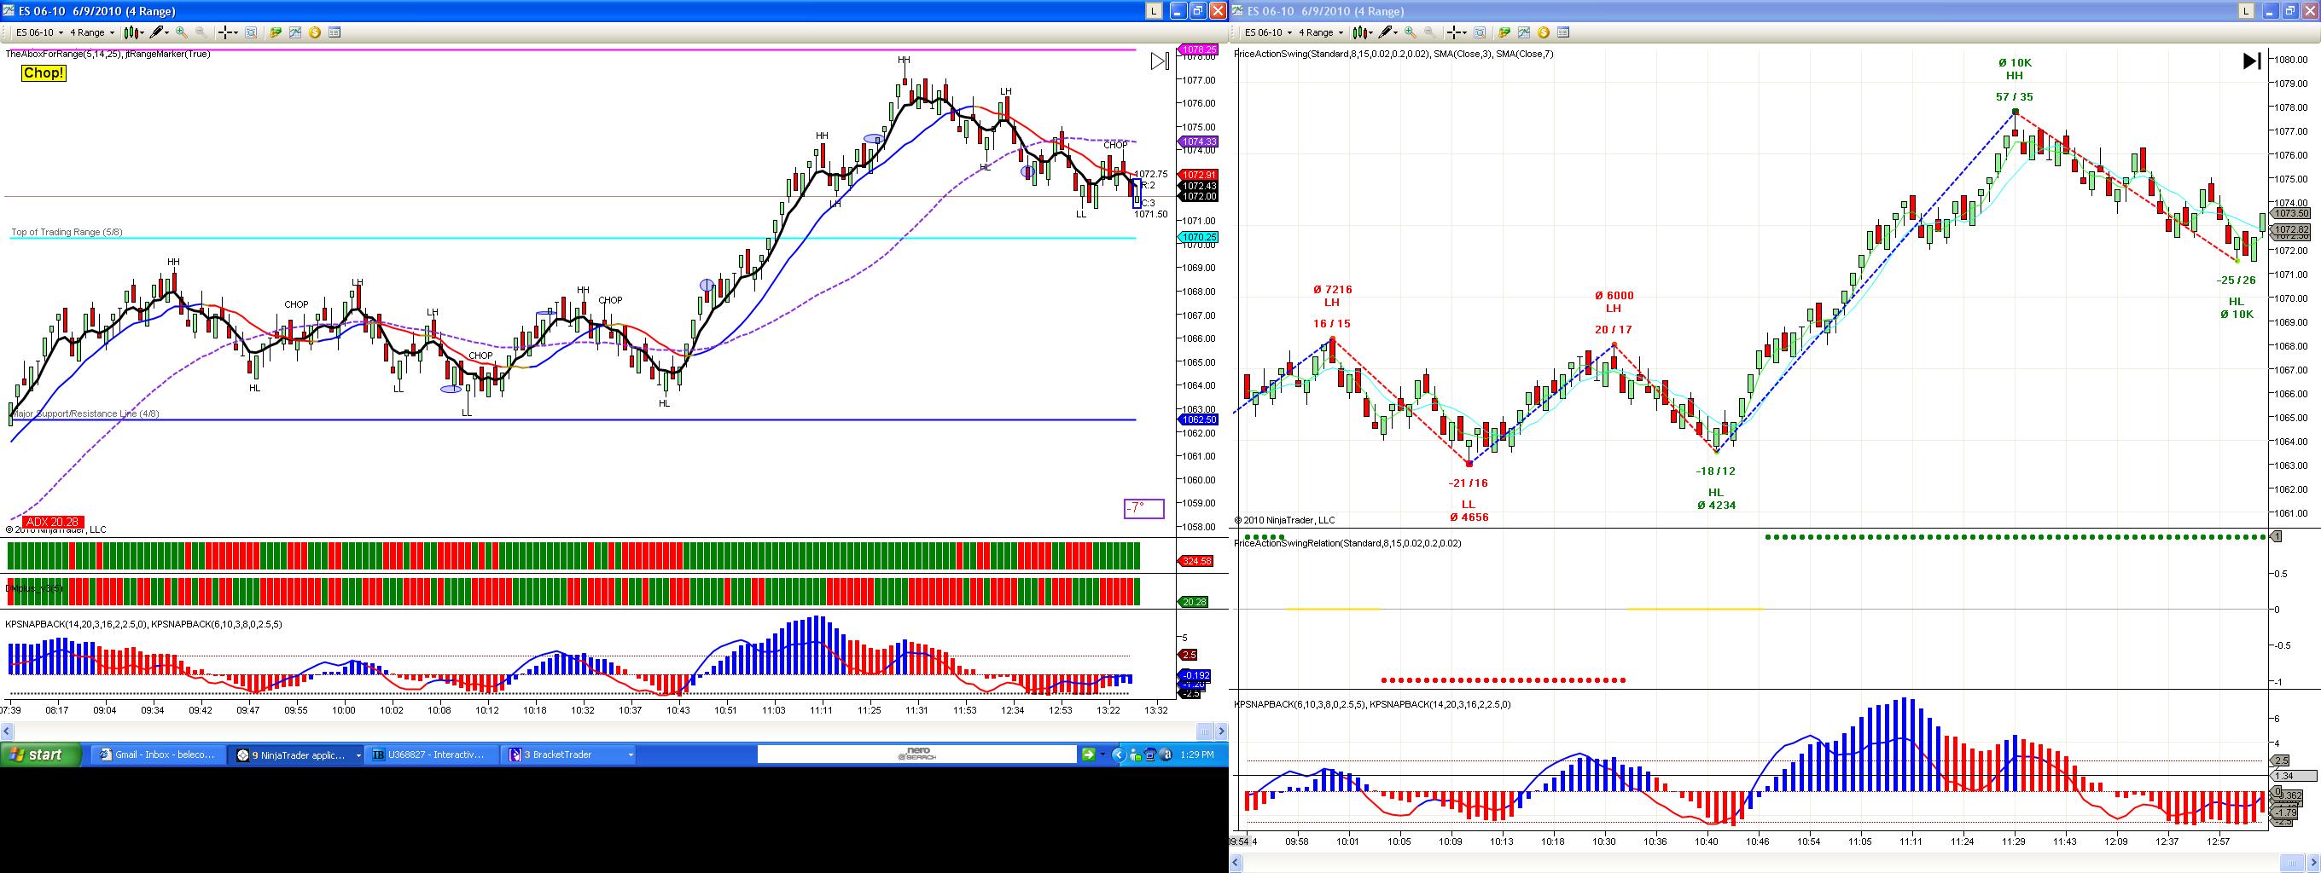Click the yellow Chop! label on left chart
2321x873 pixels.
click(x=44, y=73)
